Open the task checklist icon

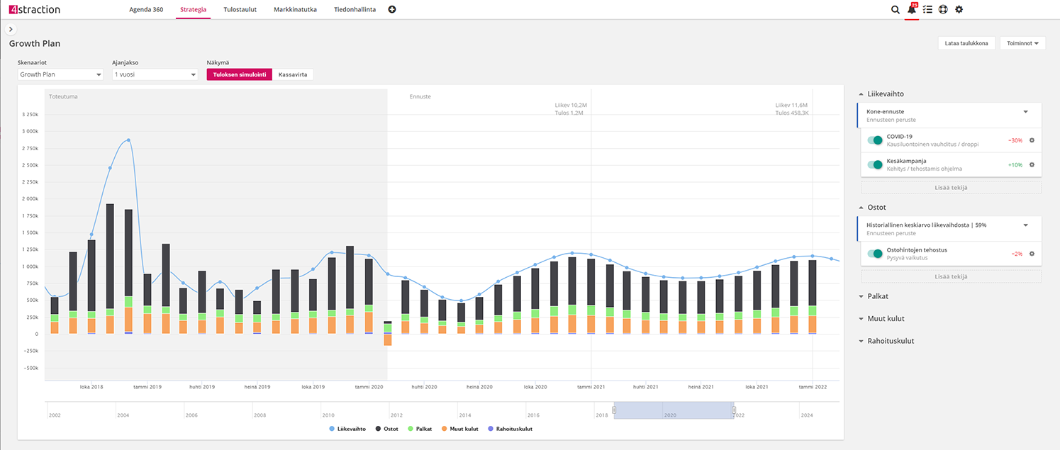[x=927, y=10]
